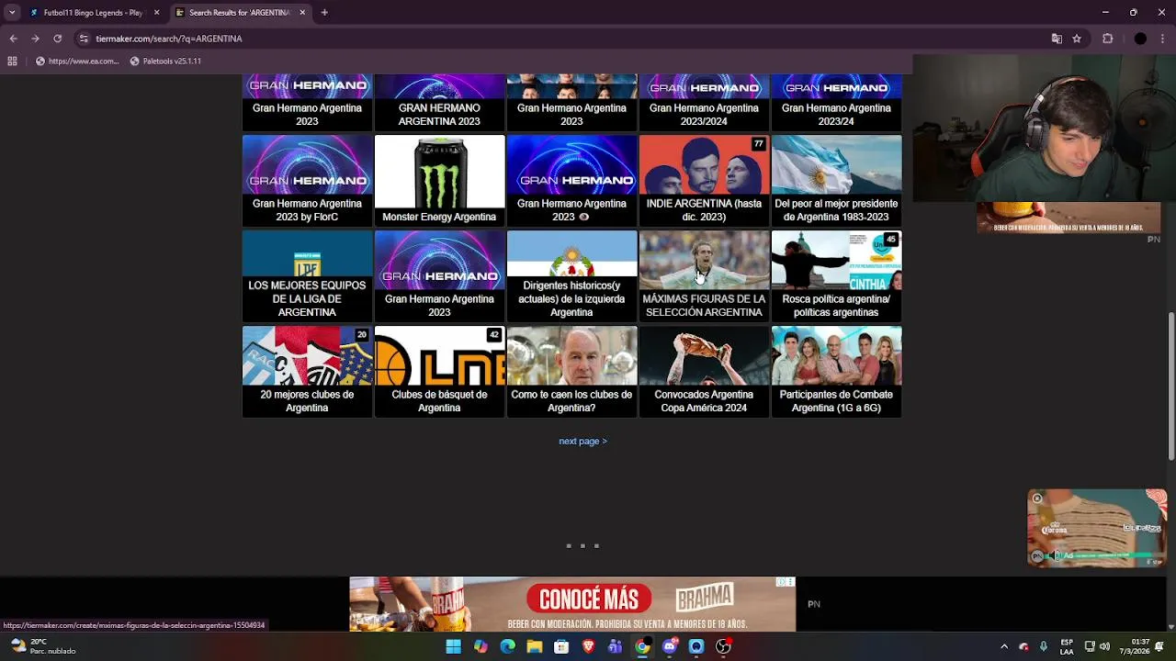Open the ea.com bookmark

[77, 62]
